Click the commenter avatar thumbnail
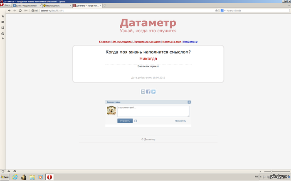 click(x=111, y=110)
